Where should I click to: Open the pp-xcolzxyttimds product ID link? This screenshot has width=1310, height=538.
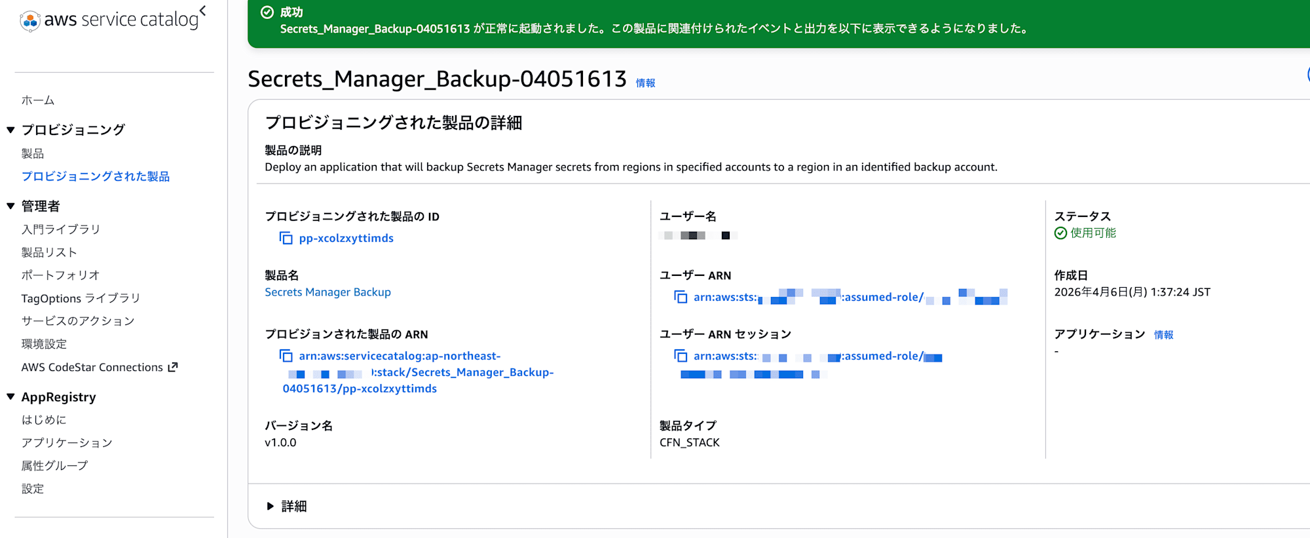coord(346,238)
